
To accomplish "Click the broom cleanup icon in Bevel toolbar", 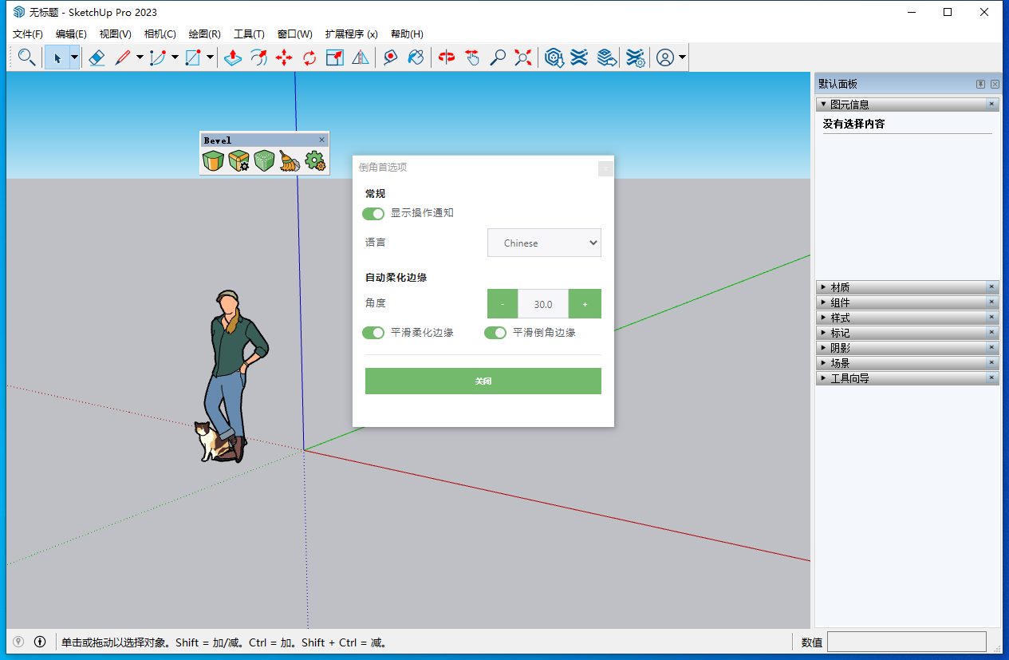I will tap(290, 161).
